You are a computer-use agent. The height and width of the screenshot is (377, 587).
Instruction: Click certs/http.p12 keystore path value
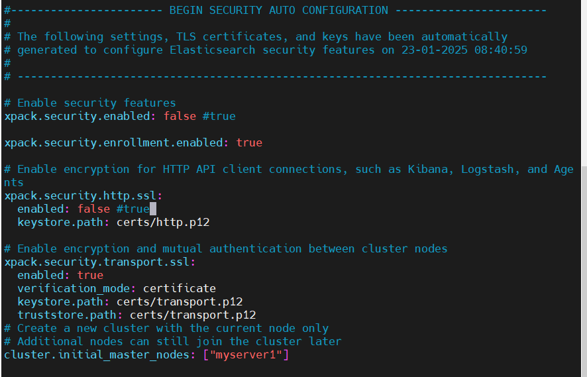[x=163, y=223]
